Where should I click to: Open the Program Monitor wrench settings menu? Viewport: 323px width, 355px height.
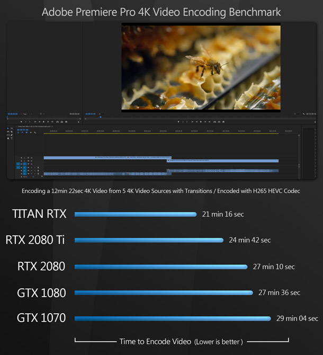(x=303, y=113)
